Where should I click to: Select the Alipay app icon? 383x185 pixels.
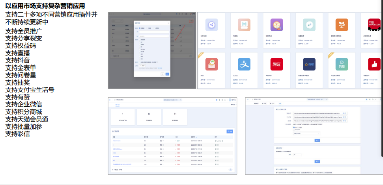pos(244,64)
